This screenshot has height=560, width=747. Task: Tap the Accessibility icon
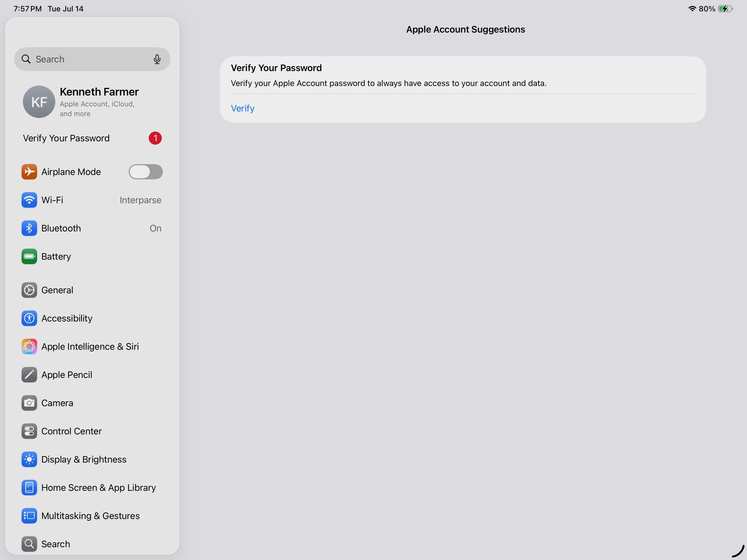point(29,318)
